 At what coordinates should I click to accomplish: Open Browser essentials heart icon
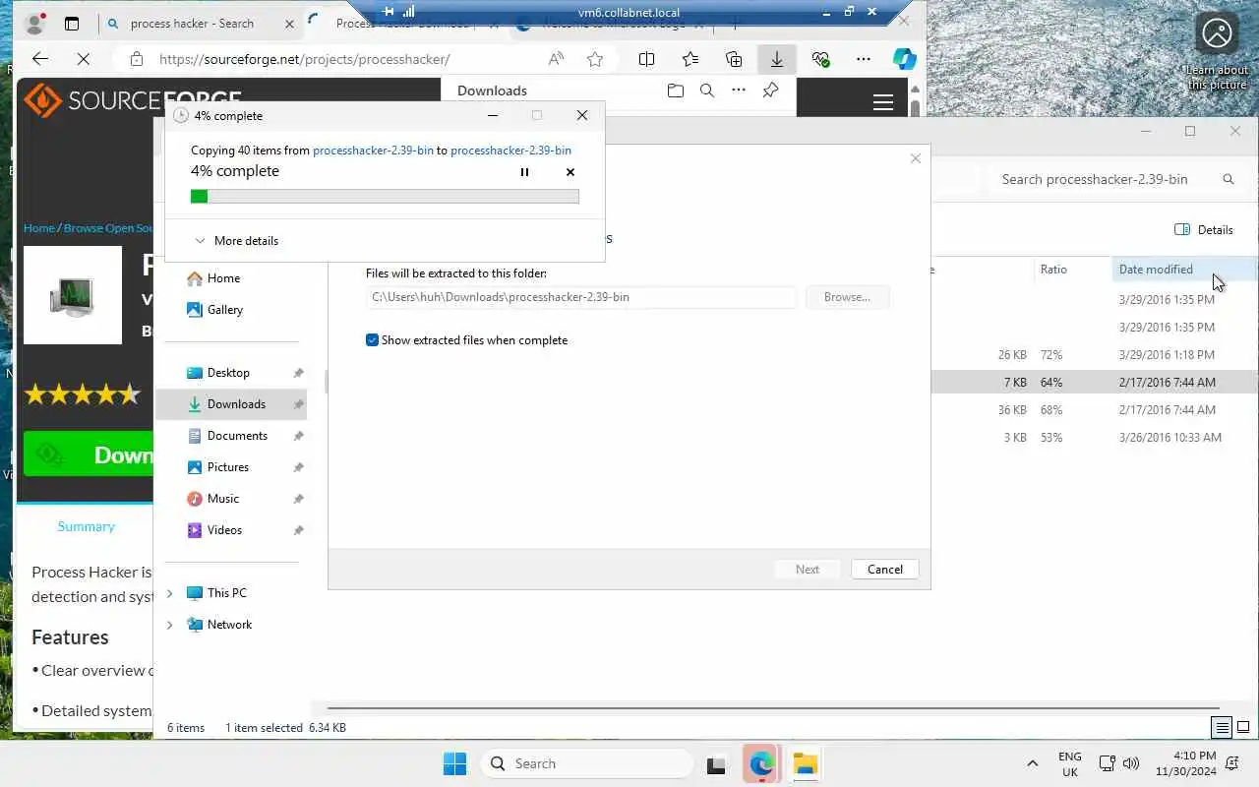pyautogui.click(x=820, y=59)
